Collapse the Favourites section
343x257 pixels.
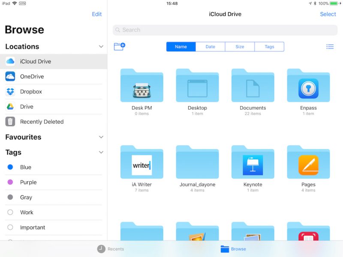pos(101,137)
